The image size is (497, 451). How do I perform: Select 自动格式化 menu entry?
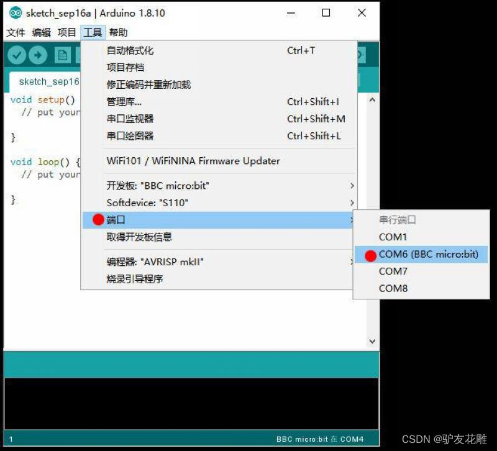(219, 51)
